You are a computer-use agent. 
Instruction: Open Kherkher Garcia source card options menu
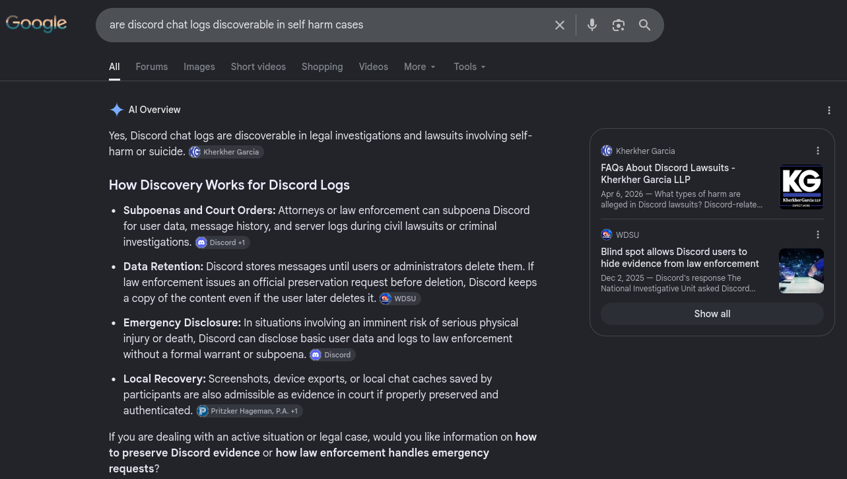pos(818,151)
